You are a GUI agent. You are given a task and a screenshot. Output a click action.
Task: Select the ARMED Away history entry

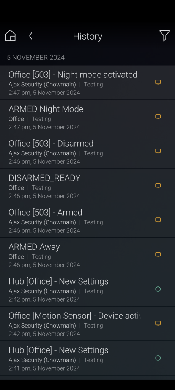pyautogui.click(x=87, y=255)
